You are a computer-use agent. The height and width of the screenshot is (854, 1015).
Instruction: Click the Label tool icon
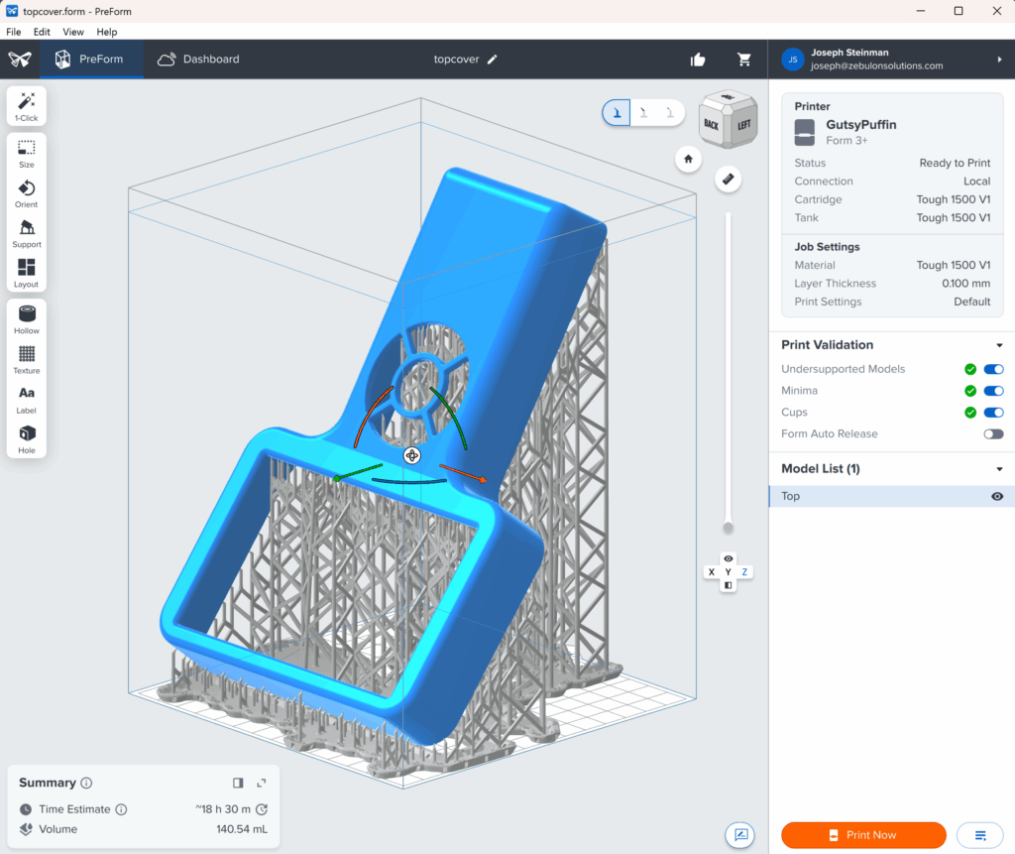(x=27, y=398)
